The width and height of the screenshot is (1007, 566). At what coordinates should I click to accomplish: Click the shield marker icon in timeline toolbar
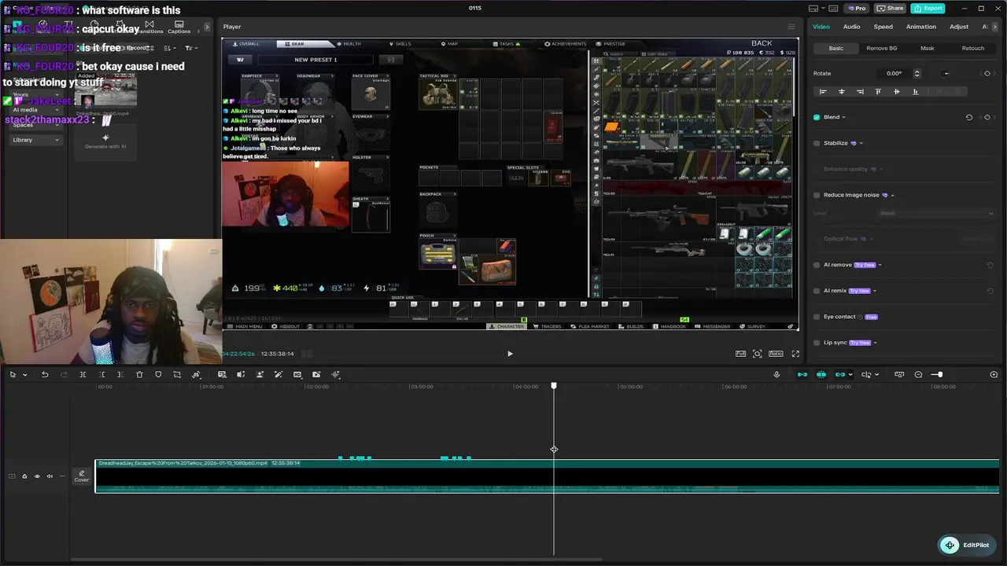[158, 374]
